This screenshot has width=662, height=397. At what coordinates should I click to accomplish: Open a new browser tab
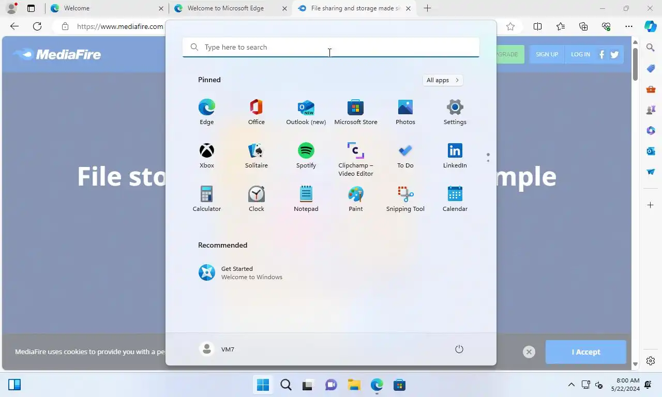coord(427,8)
